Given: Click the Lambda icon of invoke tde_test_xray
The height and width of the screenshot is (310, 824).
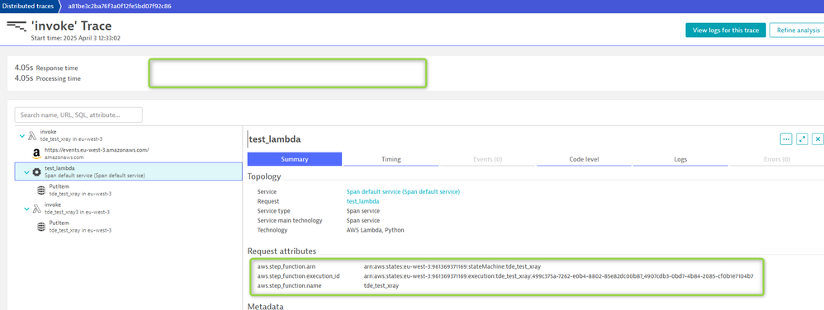Looking at the screenshot, I should pyautogui.click(x=32, y=136).
